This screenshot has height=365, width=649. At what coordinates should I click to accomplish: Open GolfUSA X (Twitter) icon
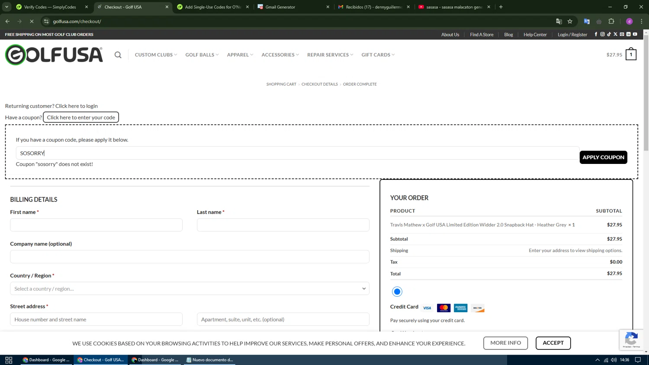point(615,34)
